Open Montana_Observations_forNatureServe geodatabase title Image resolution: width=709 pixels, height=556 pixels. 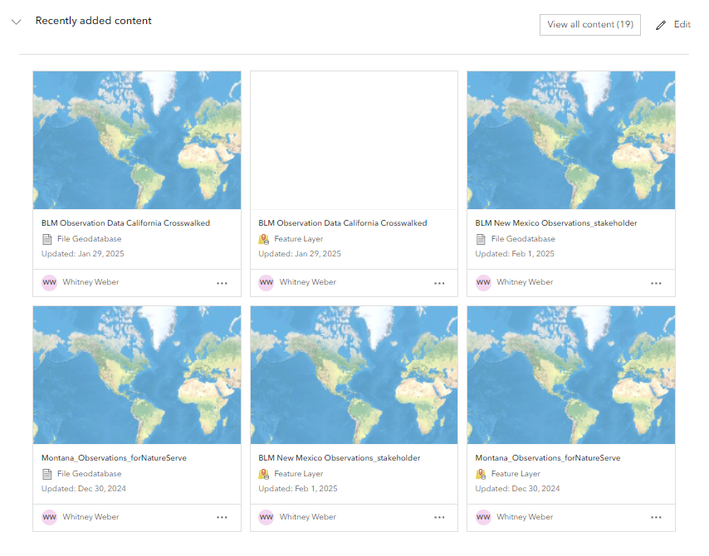(x=114, y=458)
